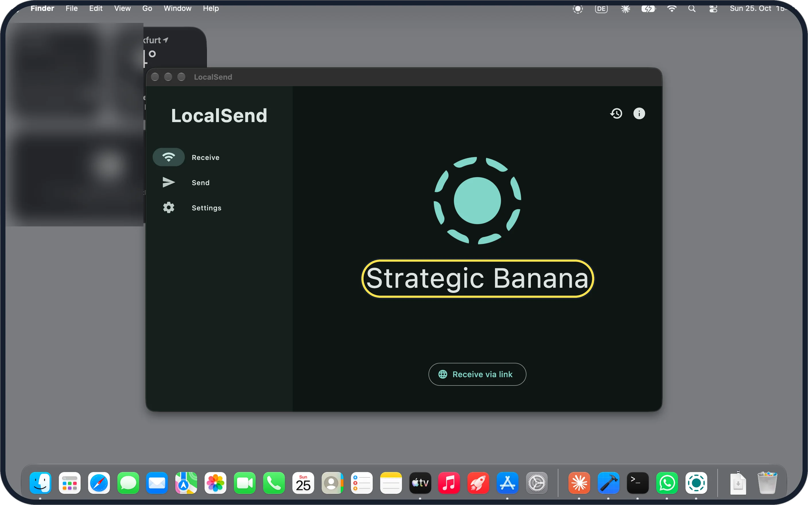808x505 pixels.
Task: Open the Downloads stack in the Dock
Action: click(x=738, y=483)
